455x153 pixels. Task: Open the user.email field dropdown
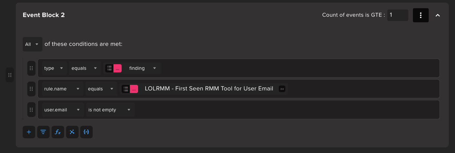[62, 110]
